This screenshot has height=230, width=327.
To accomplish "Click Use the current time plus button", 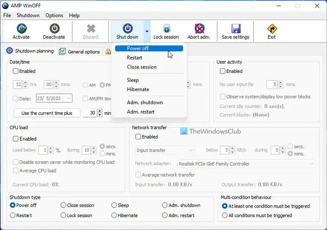I will coord(47,113).
